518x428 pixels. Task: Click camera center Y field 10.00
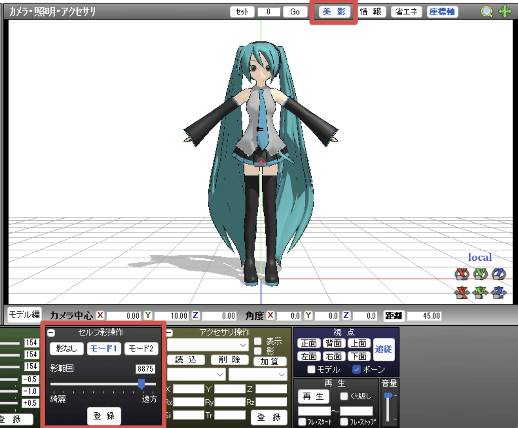[x=171, y=316]
